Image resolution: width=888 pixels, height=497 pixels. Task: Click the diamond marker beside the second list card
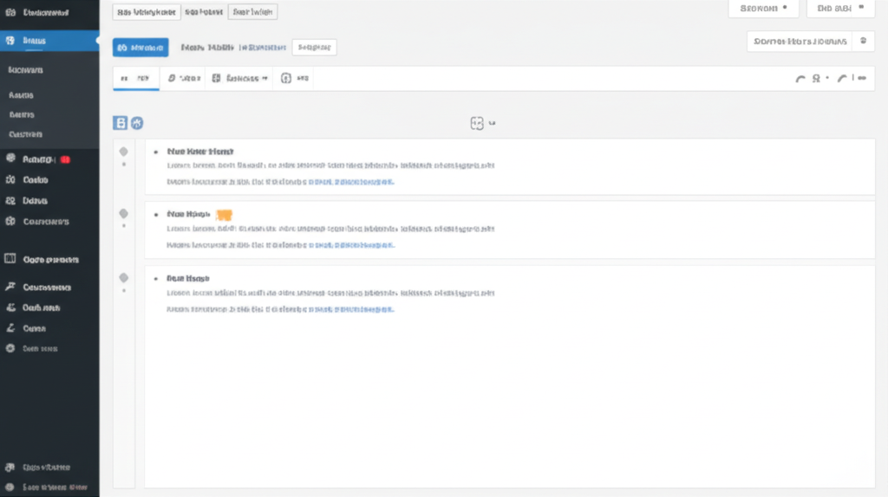coord(123,213)
